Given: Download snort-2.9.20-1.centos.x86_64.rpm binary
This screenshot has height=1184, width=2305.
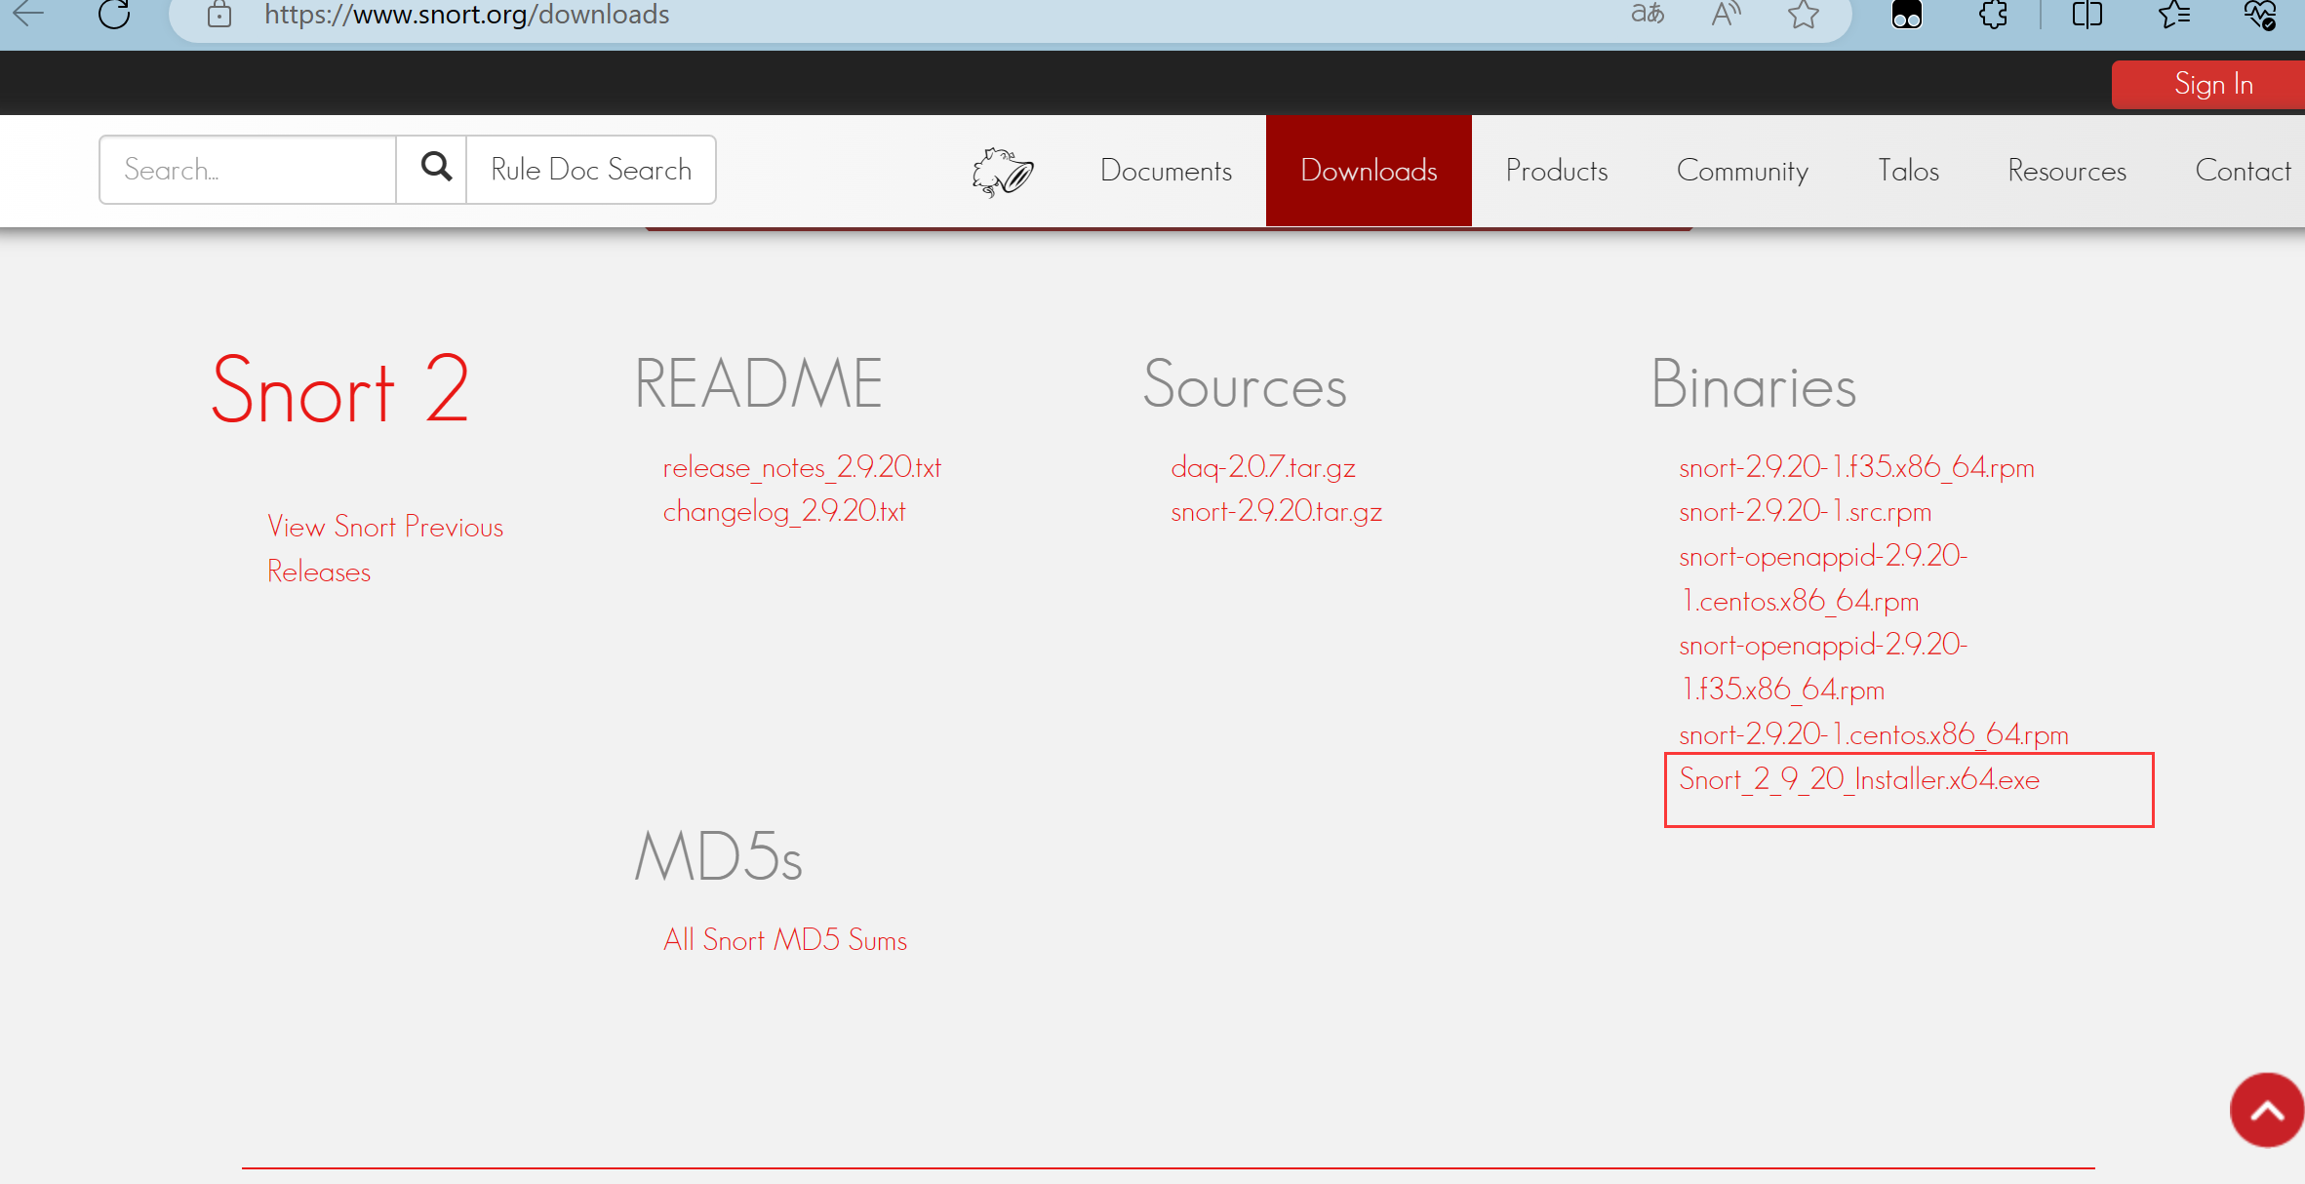Looking at the screenshot, I should [x=1873, y=733].
